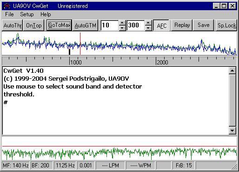The width and height of the screenshot is (239, 172).
Task: Toggle the AFC button
Action: pos(161,25)
